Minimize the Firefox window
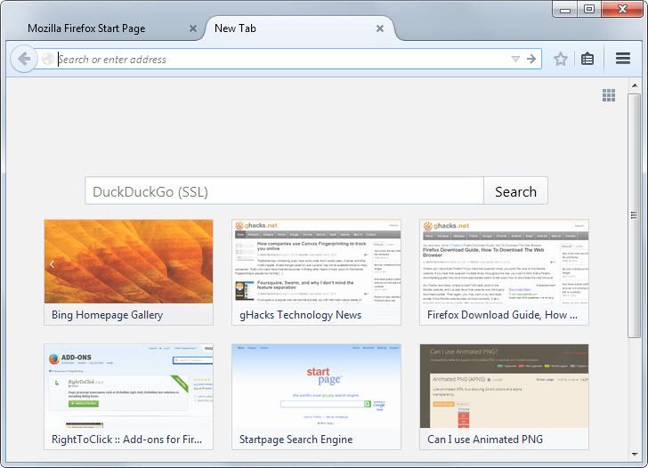 click(x=565, y=9)
